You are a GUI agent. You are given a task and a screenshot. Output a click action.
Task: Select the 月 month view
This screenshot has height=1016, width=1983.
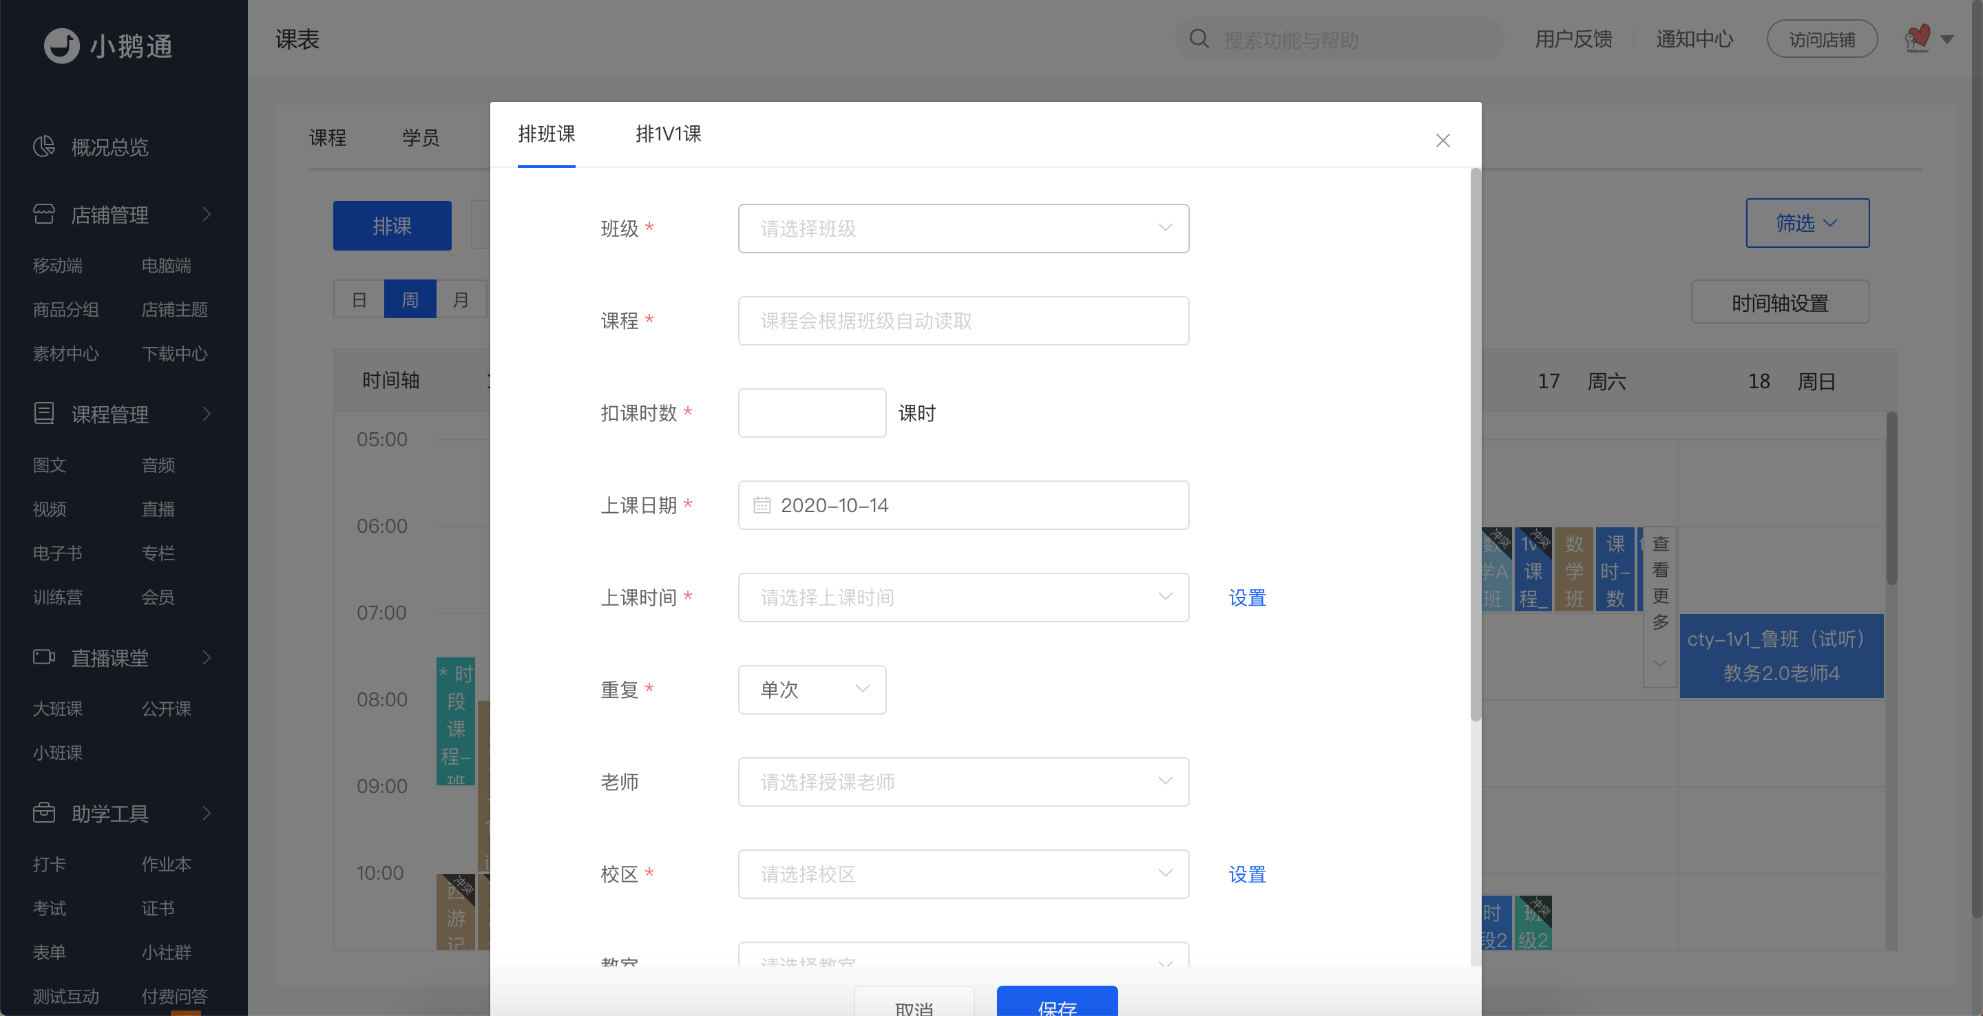(461, 299)
